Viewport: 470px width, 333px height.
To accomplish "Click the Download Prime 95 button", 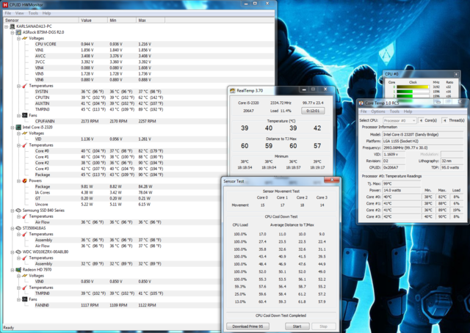I will tap(247, 326).
